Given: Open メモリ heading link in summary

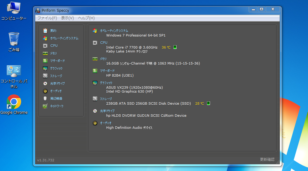Looking at the screenshot, I should coord(103,59).
